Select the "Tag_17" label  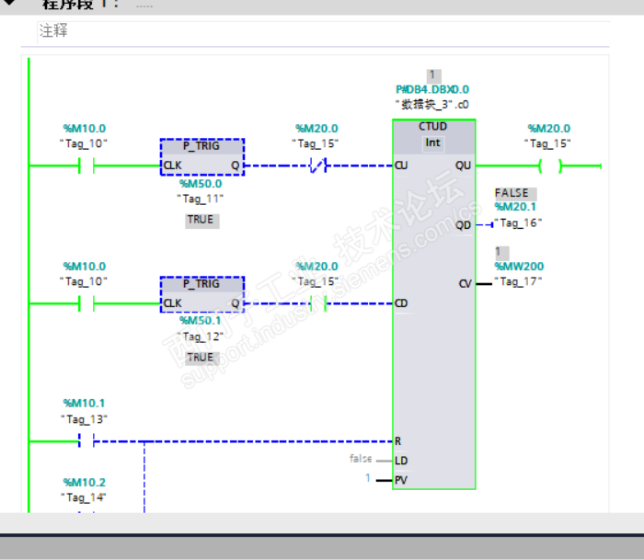[x=518, y=282]
